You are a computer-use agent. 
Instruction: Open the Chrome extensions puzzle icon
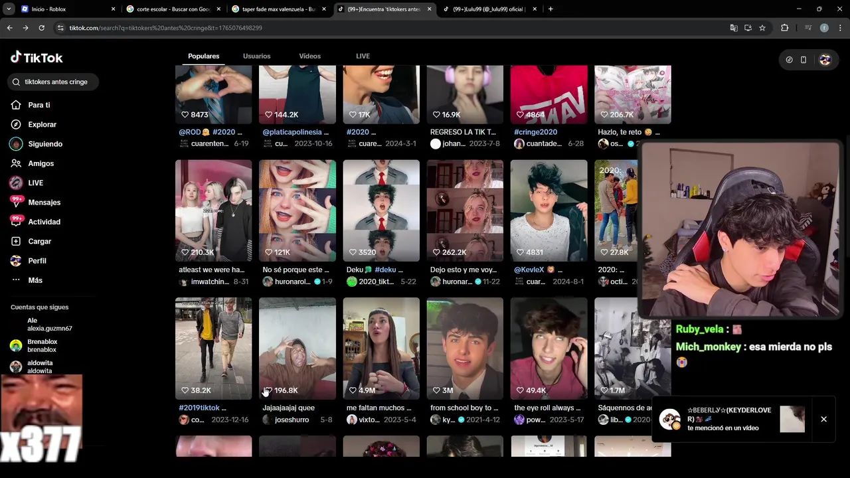pyautogui.click(x=785, y=28)
